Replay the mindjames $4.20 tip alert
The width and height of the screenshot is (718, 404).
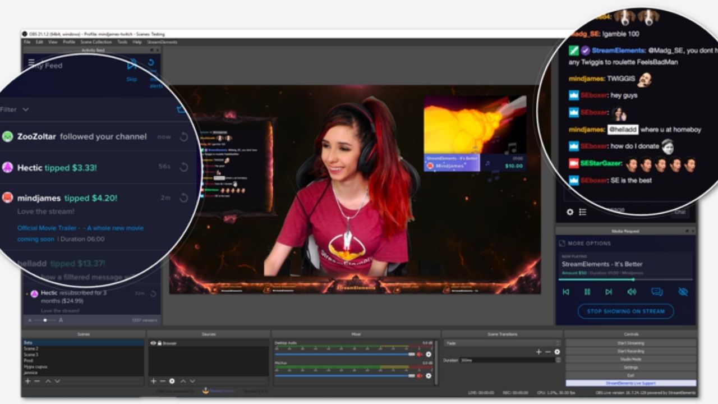(x=183, y=198)
